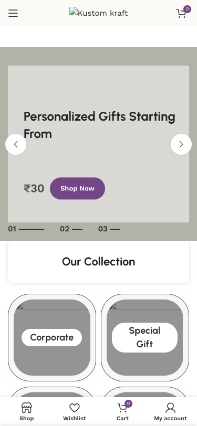Click the Special Gift label pill
The width and height of the screenshot is (197, 426).
click(x=145, y=337)
